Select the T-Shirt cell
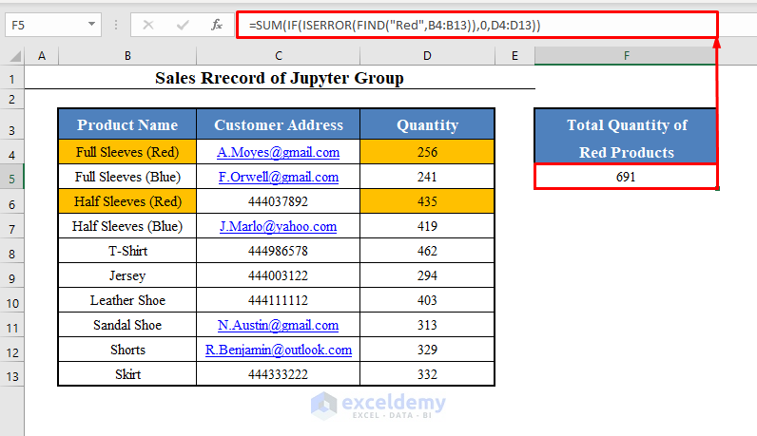Viewport: 757px width, 436px height. point(127,251)
